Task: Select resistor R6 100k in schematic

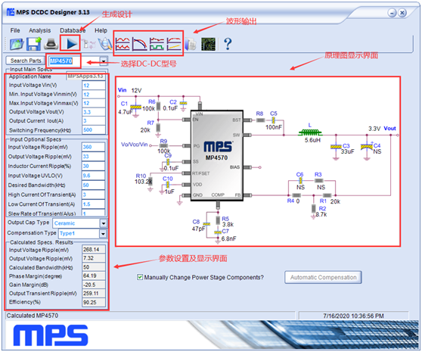Action: pos(159,106)
